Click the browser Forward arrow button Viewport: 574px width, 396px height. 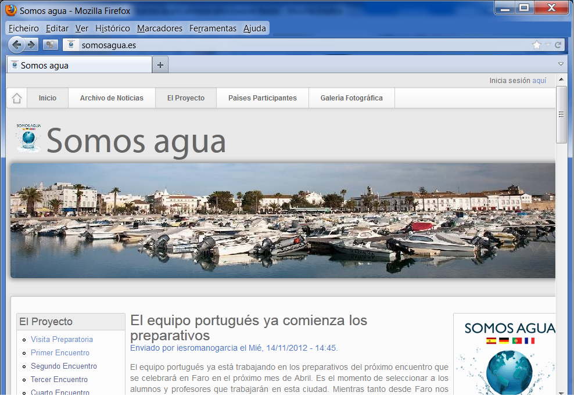click(x=32, y=45)
